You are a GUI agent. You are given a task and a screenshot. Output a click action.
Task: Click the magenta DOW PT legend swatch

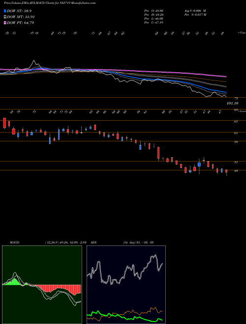[x=5, y=23]
